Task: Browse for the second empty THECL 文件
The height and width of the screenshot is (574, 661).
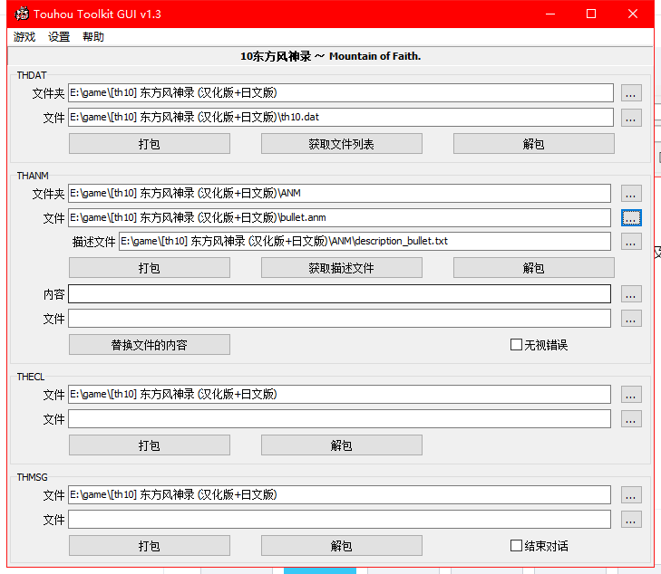Action: coord(631,419)
